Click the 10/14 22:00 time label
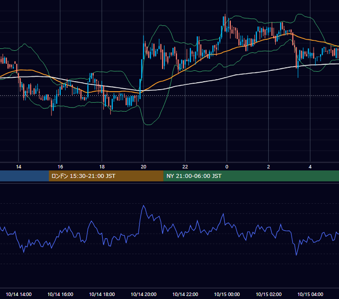This screenshot has height=299, width=339. 185,294
